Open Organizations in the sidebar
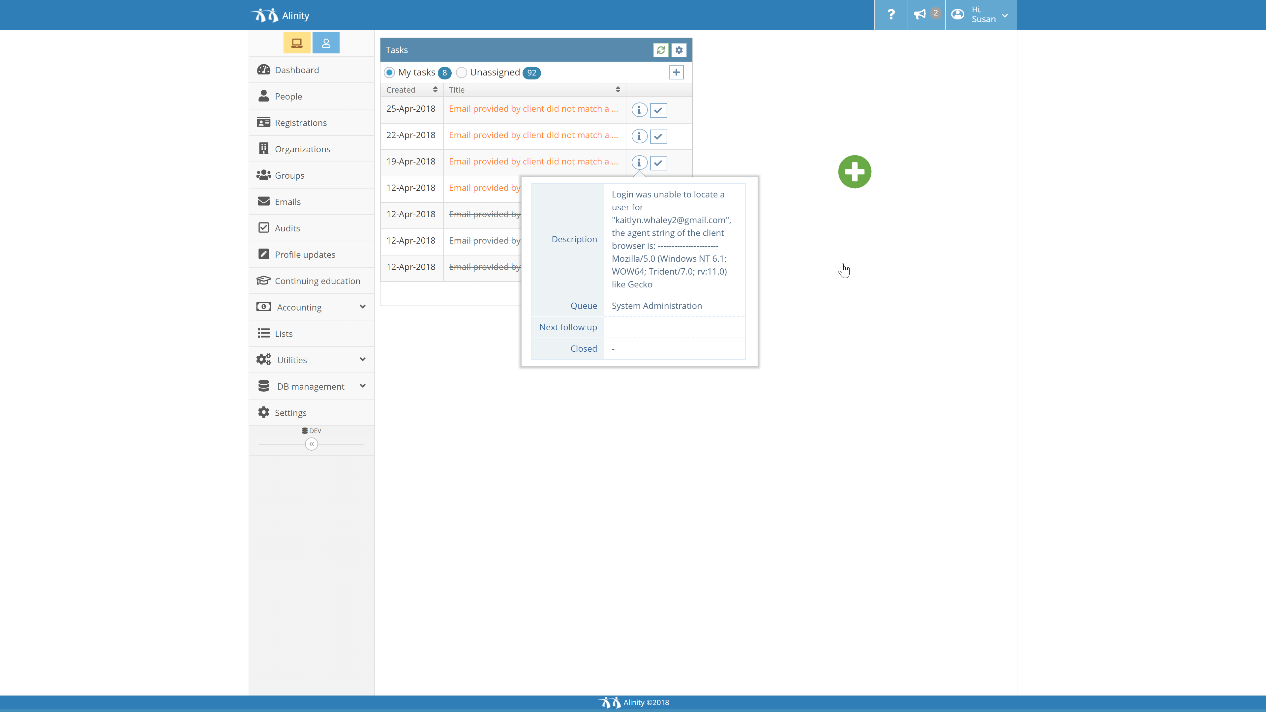This screenshot has width=1266, height=712. [311, 149]
